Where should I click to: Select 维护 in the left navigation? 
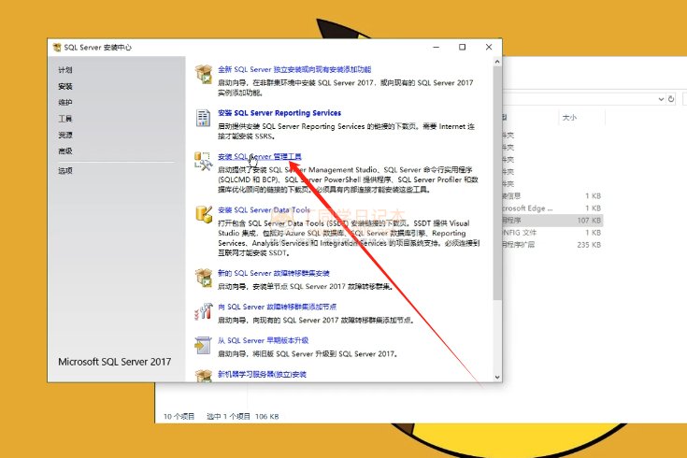[x=65, y=102]
